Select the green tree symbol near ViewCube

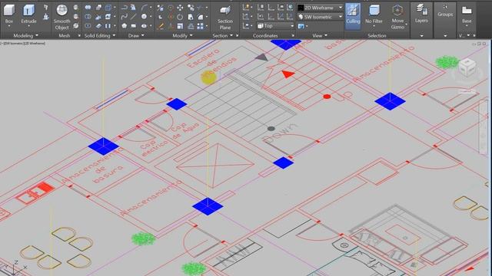pos(447,62)
